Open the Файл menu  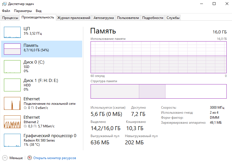(x=6, y=11)
